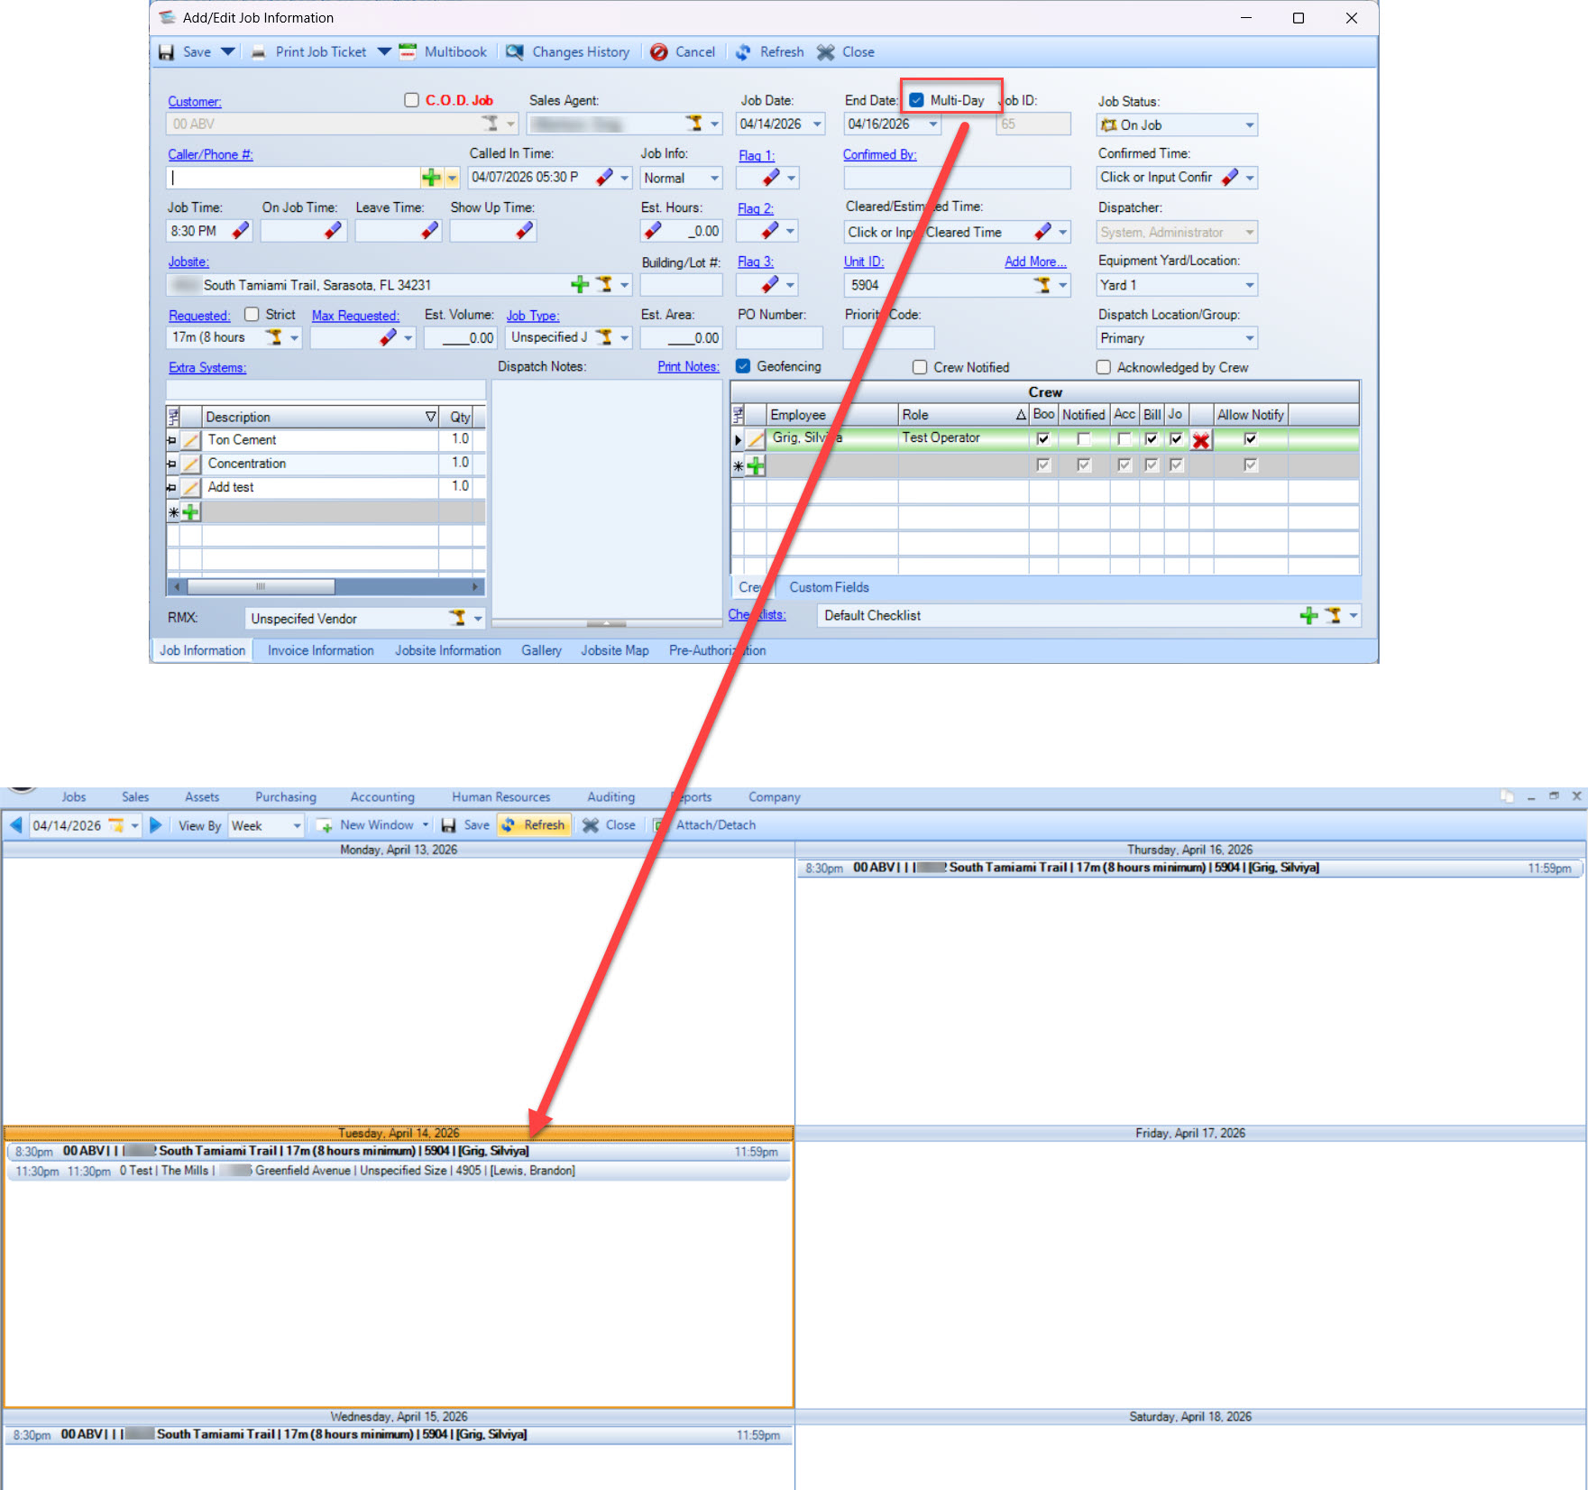Screen dimensions: 1588x1490
Task: Toggle Boo checkbox for Grig Silviya row
Action: [x=1043, y=439]
